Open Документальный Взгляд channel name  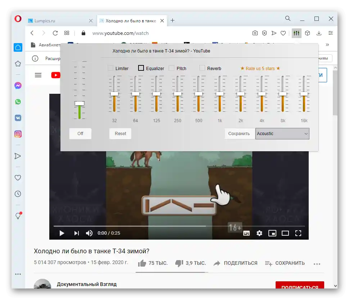(x=87, y=284)
